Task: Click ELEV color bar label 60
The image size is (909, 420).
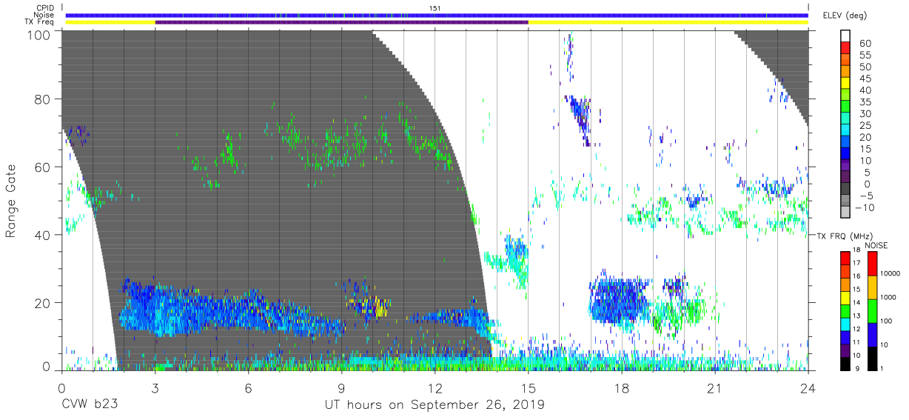Action: tap(865, 44)
